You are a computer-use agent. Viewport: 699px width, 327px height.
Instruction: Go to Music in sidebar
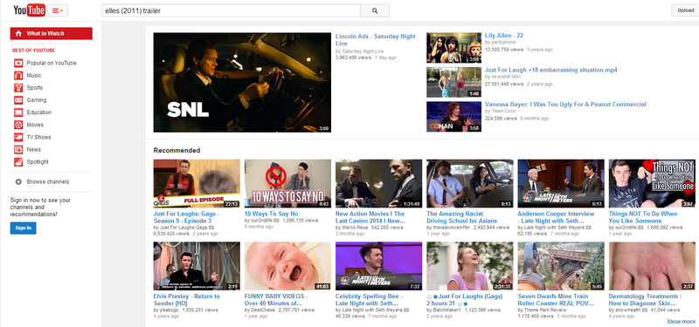(34, 76)
